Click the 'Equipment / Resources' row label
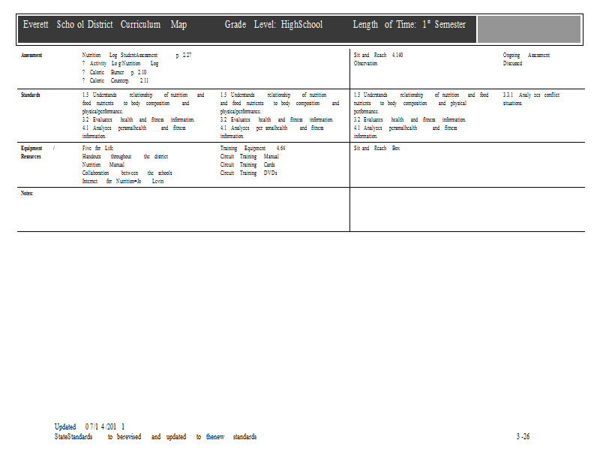This screenshot has width=600, height=464. click(37, 152)
